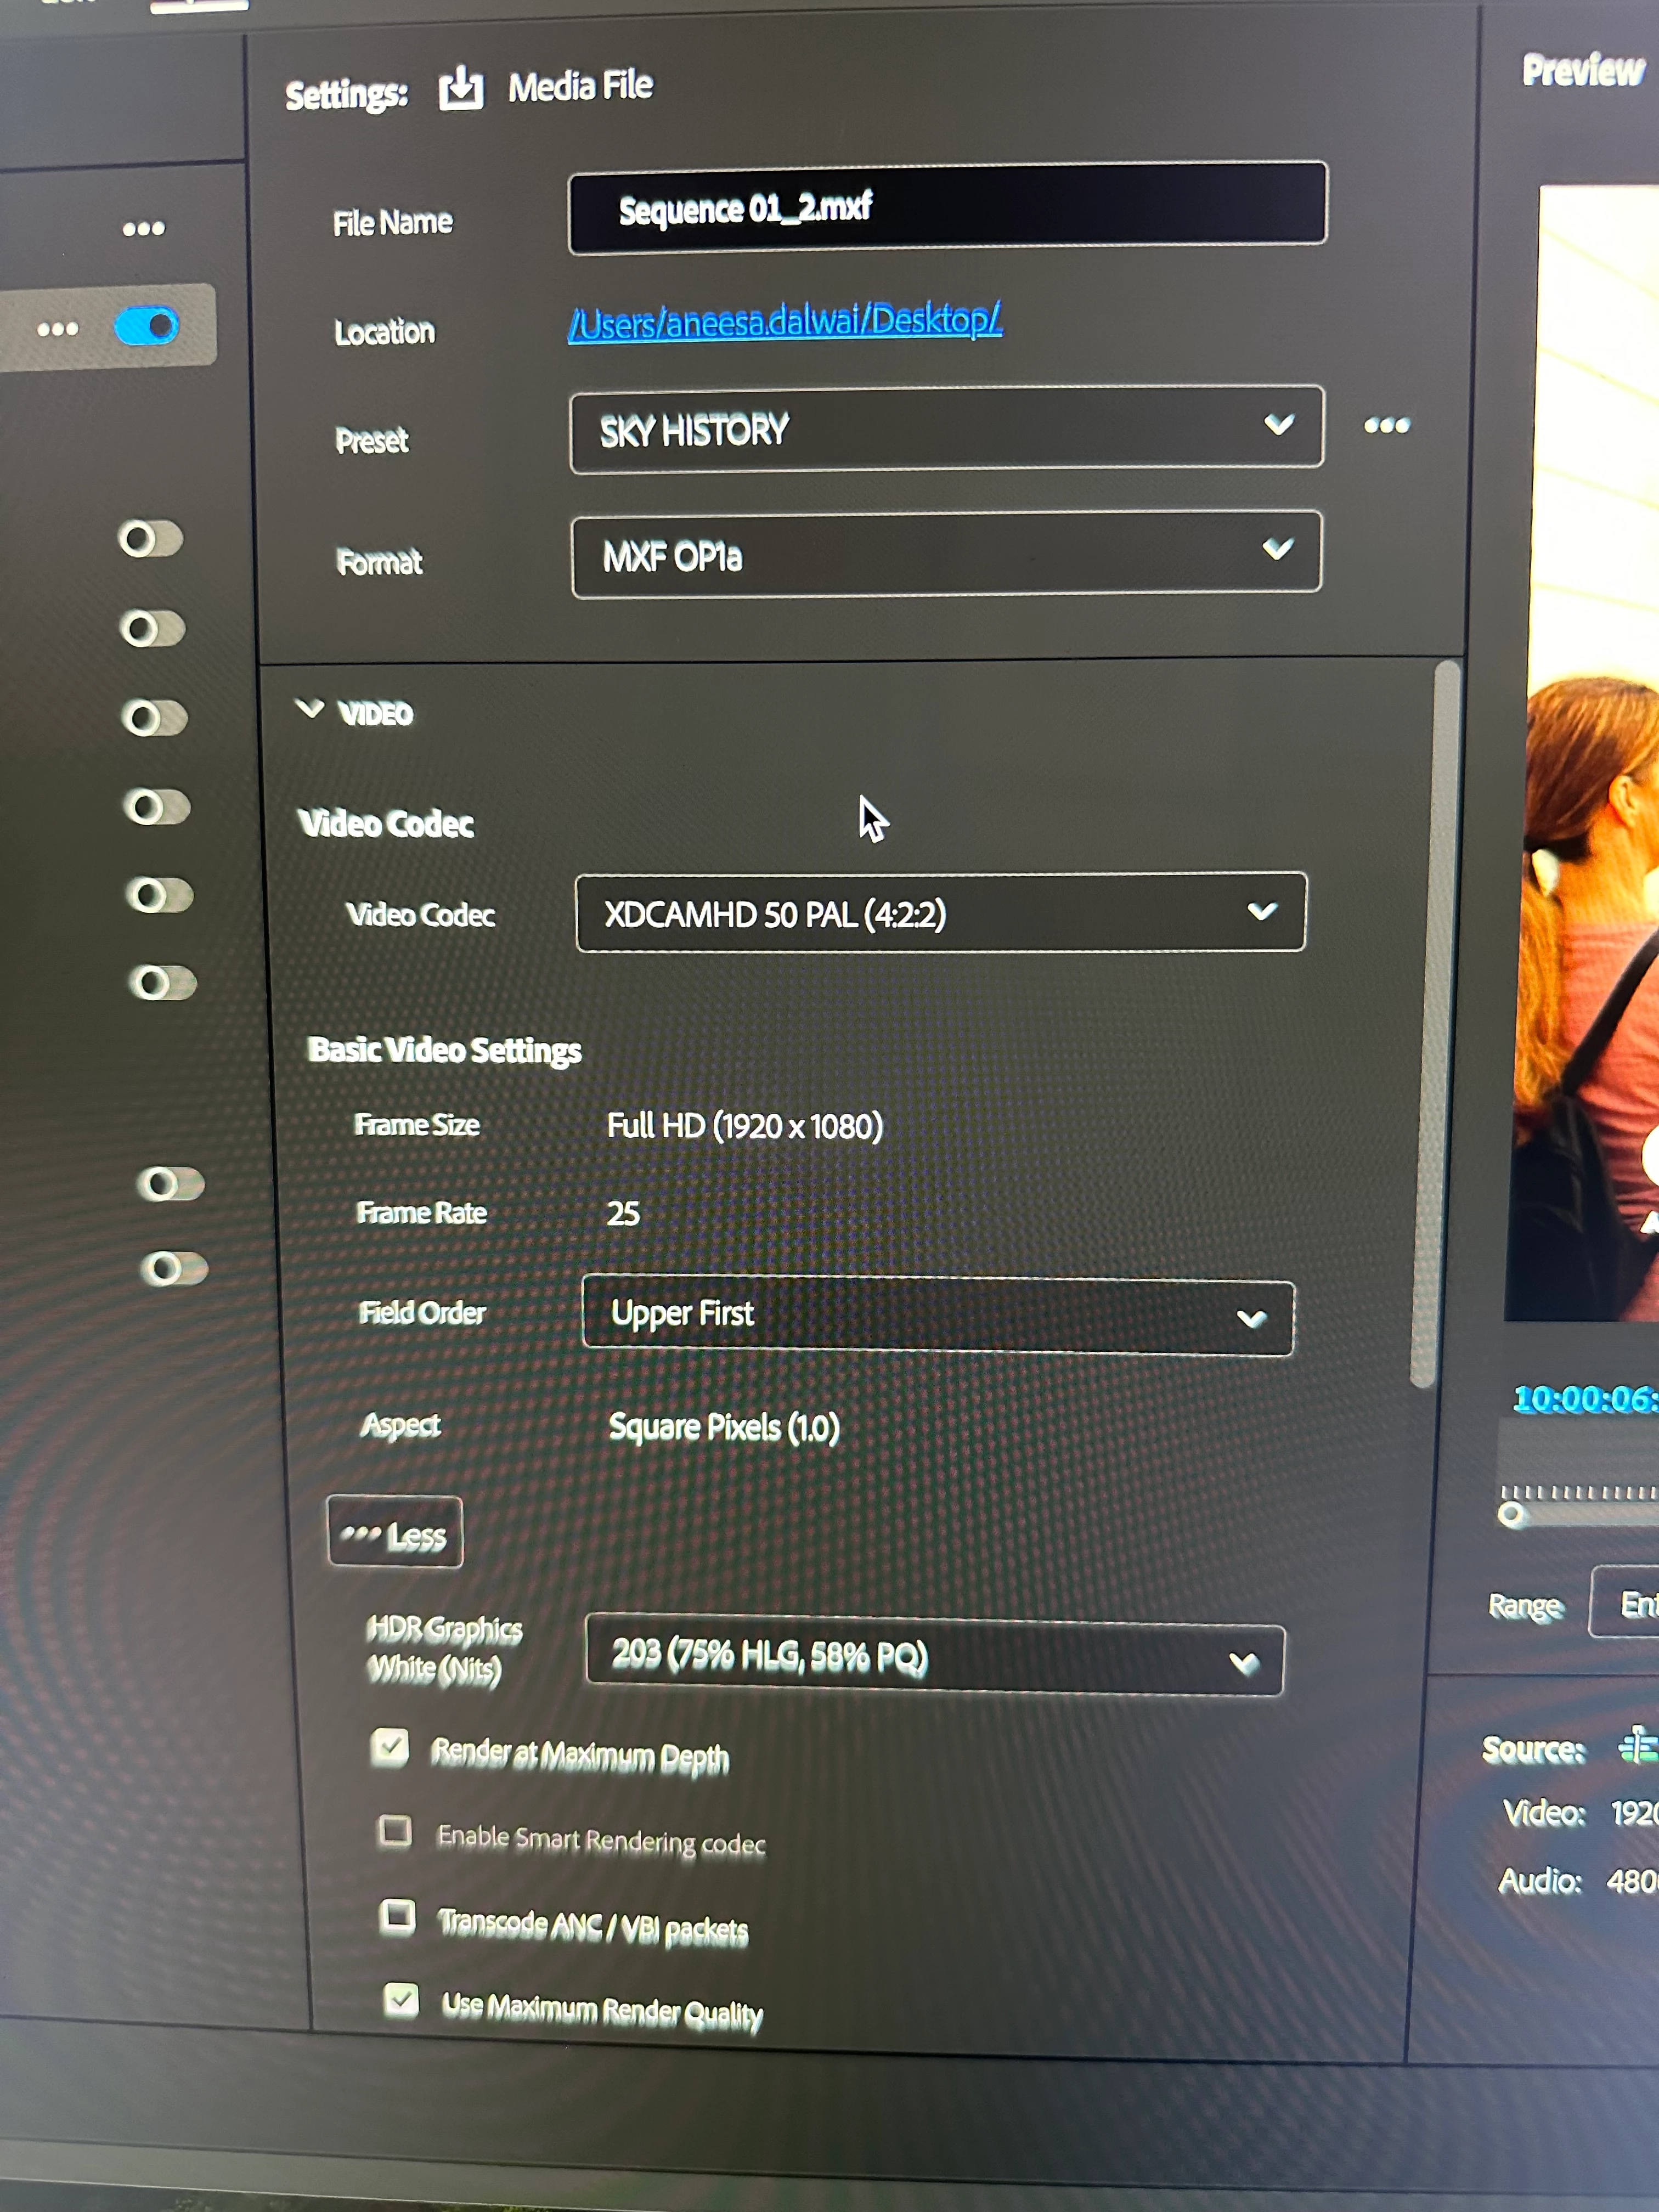Click three-dot icon beside the blue toggle
This screenshot has width=1659, height=2212.
[x=58, y=329]
